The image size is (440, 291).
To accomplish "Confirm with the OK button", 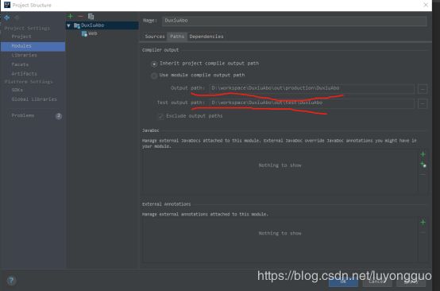I will coord(343,281).
